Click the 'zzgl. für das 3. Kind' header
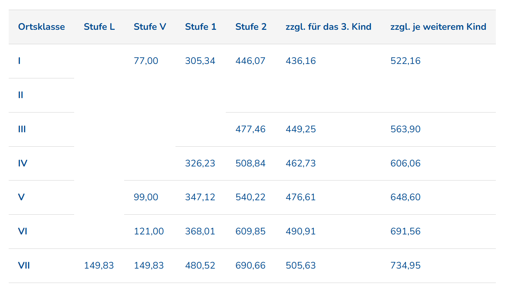The height and width of the screenshot is (289, 516). pyautogui.click(x=328, y=27)
